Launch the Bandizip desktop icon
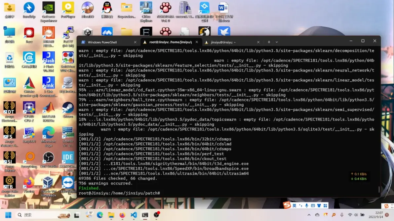 tap(29, 10)
